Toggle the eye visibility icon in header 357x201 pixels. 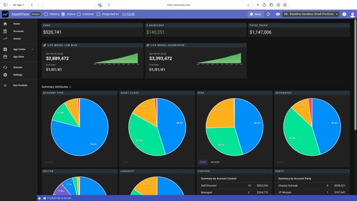[278, 14]
